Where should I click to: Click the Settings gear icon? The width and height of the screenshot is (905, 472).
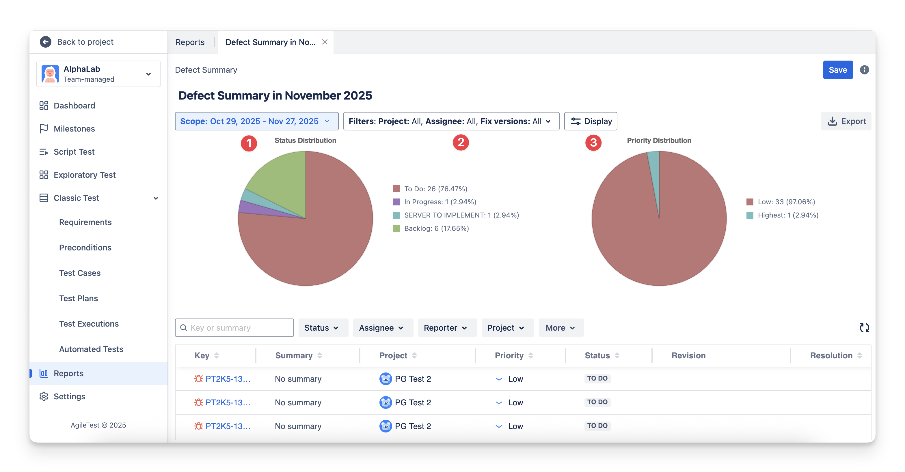44,396
